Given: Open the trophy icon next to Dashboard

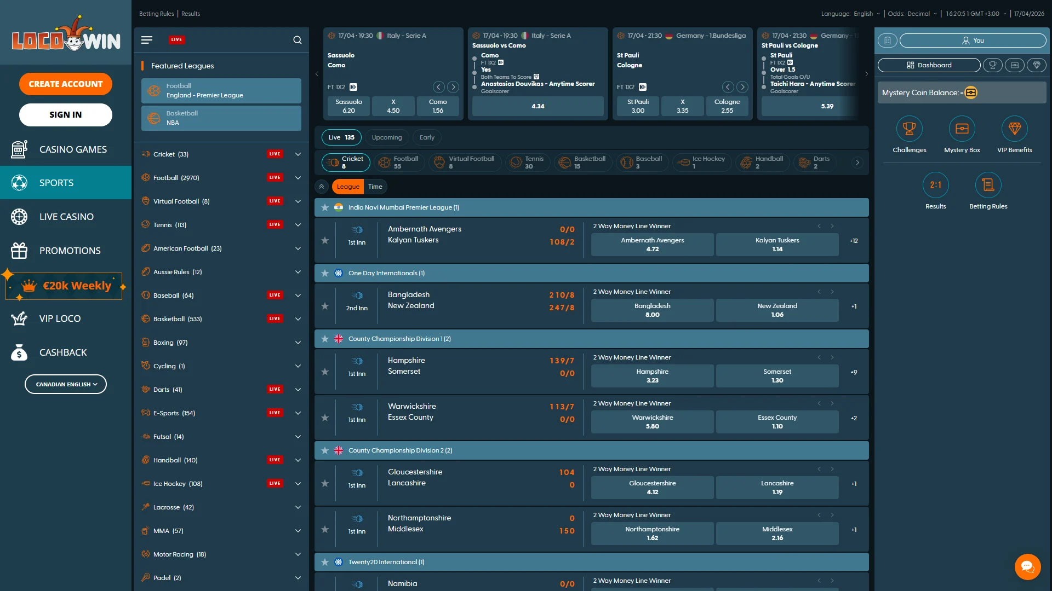Looking at the screenshot, I should (992, 65).
